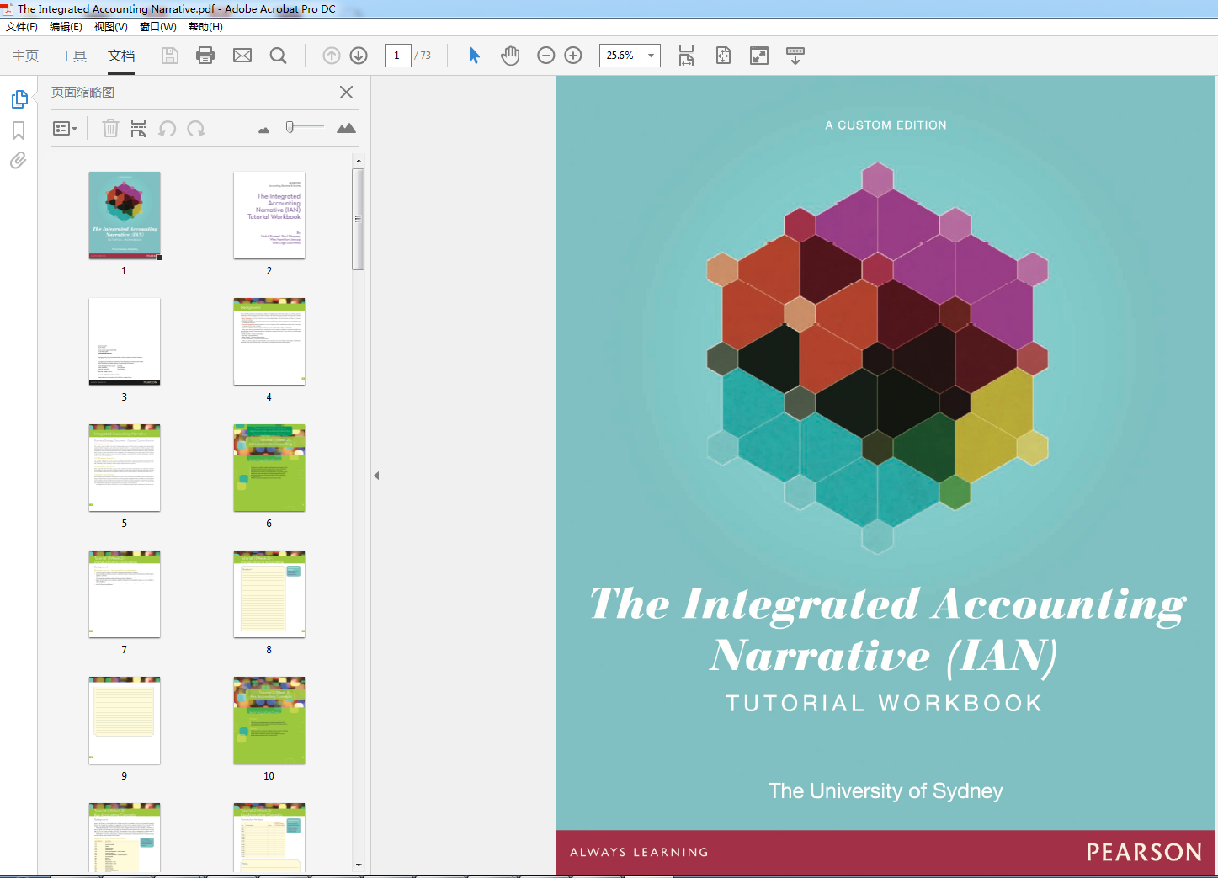Go to previous page arrow
Screen dimensions: 1218x878
(332, 56)
